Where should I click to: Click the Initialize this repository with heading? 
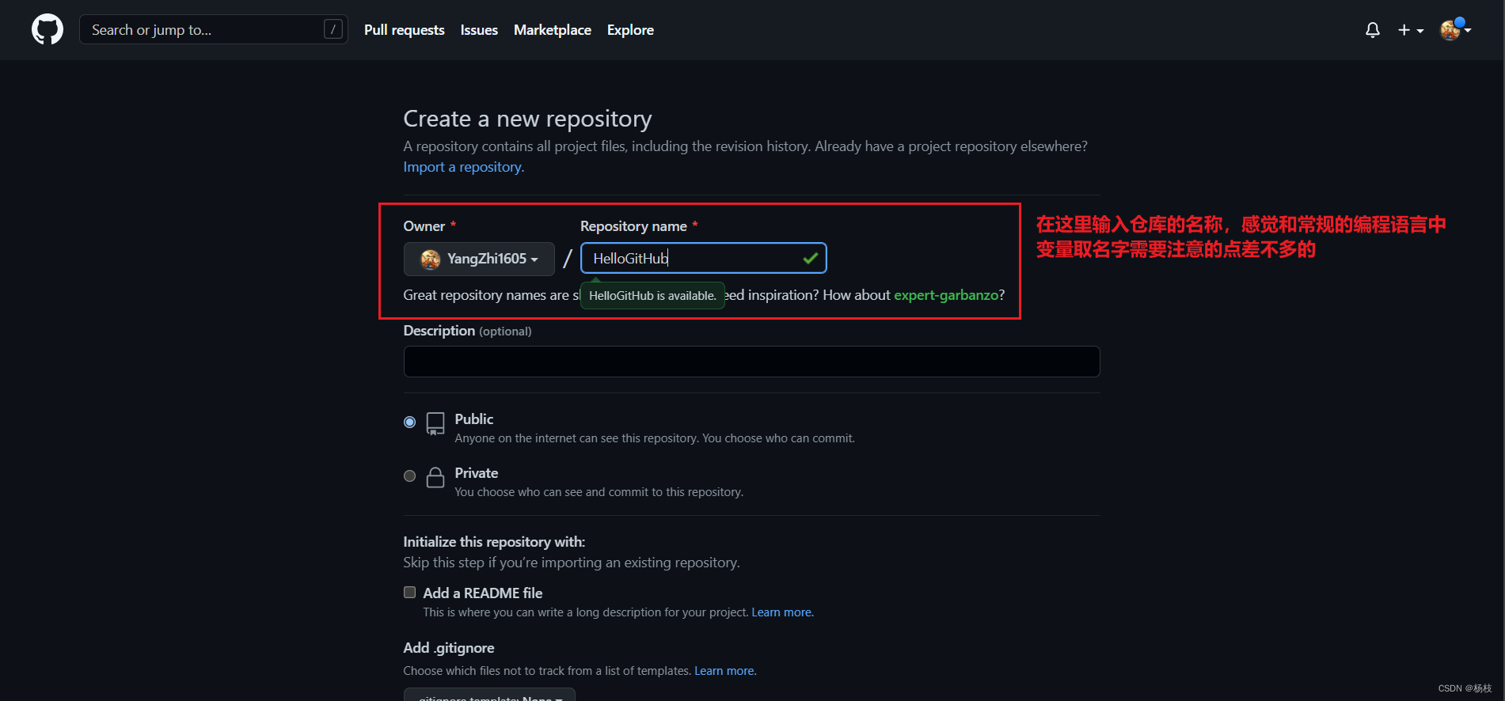coord(494,542)
